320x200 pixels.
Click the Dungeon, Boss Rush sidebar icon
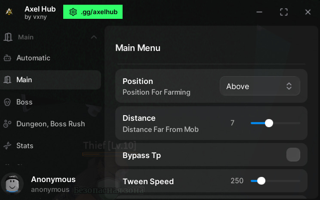coord(7,124)
